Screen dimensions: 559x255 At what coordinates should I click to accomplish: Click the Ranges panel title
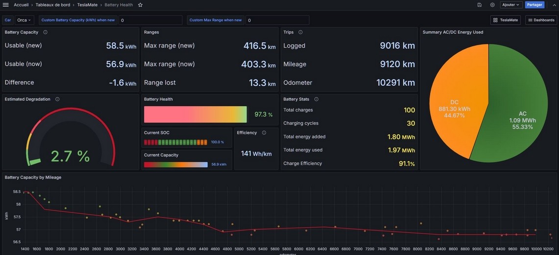click(x=151, y=32)
